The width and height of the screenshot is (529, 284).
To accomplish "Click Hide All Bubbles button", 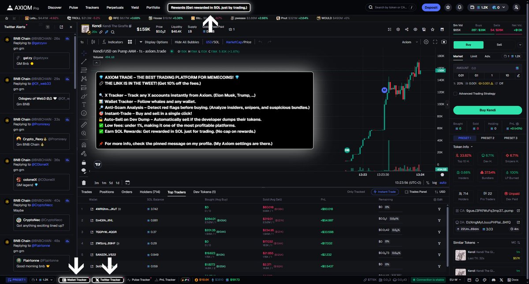I will [187, 42].
